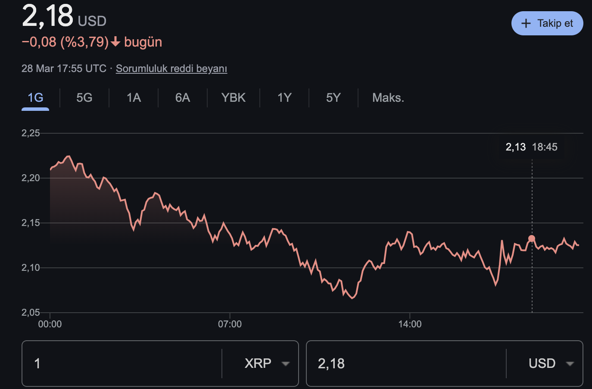Click the XRP amount field showing 1

coord(122,364)
